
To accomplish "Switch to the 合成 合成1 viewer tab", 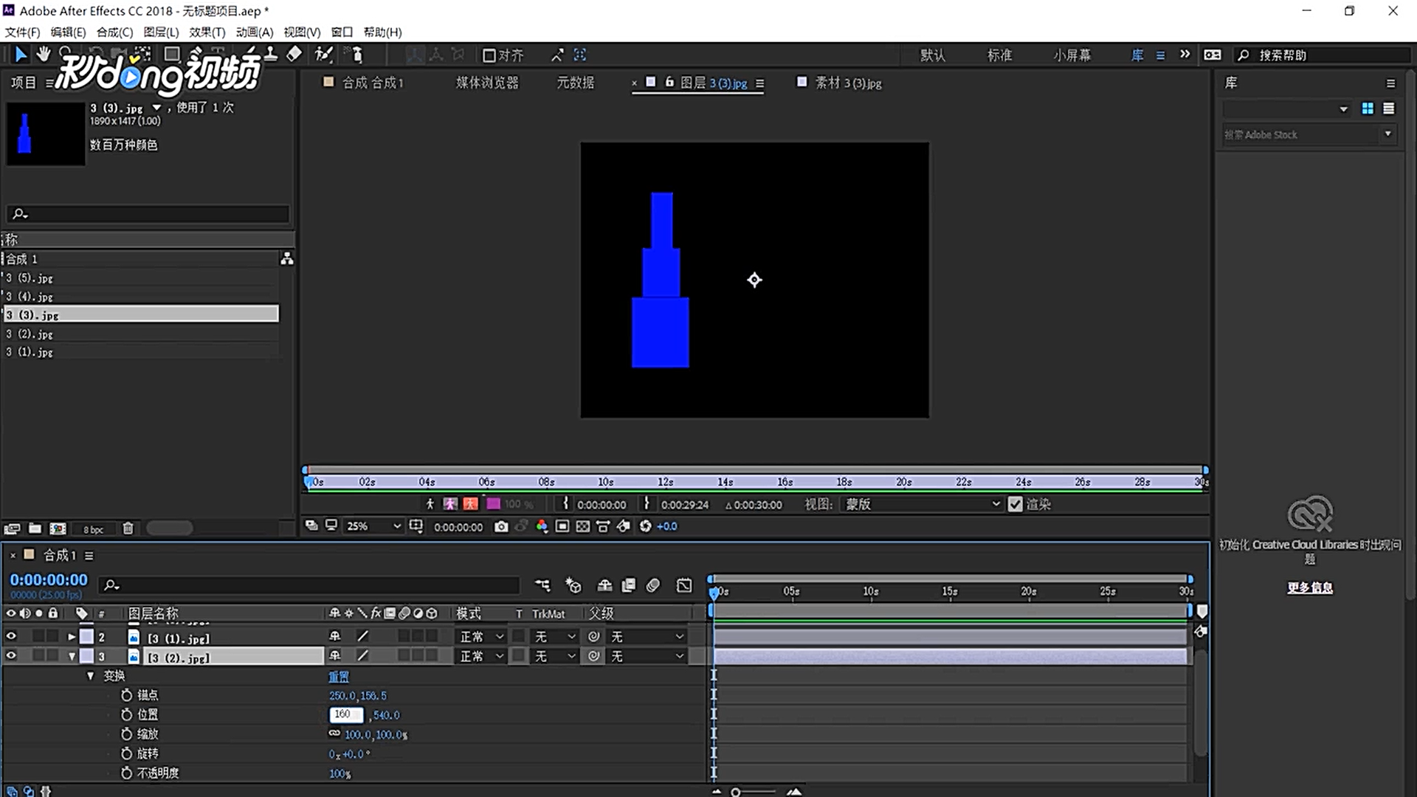I will (372, 83).
